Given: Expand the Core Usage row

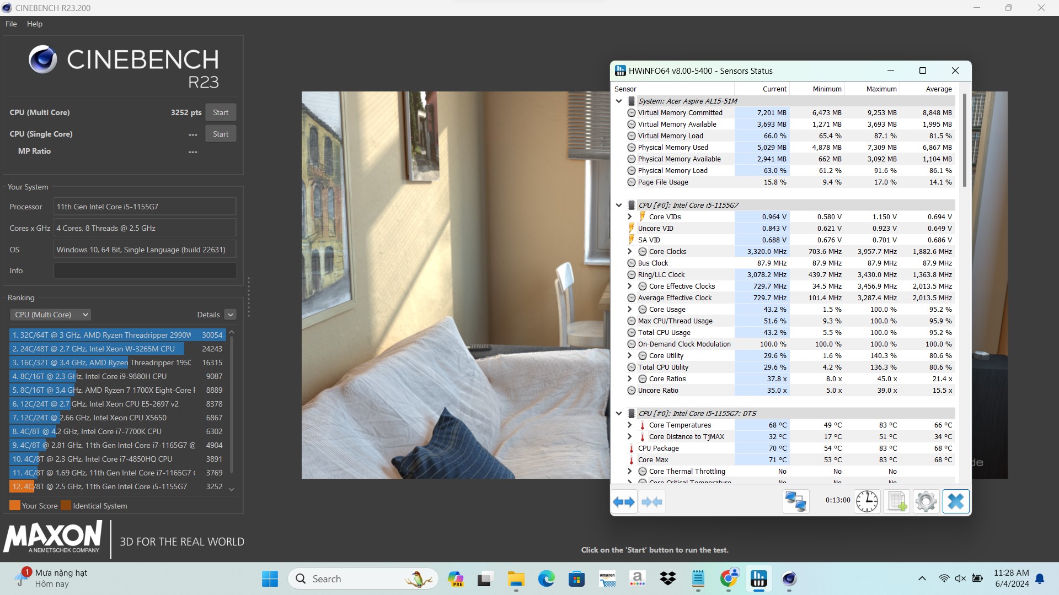Looking at the screenshot, I should pos(630,309).
